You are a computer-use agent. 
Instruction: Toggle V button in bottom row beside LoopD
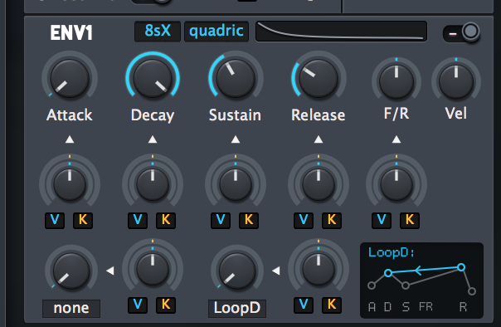coord(304,305)
